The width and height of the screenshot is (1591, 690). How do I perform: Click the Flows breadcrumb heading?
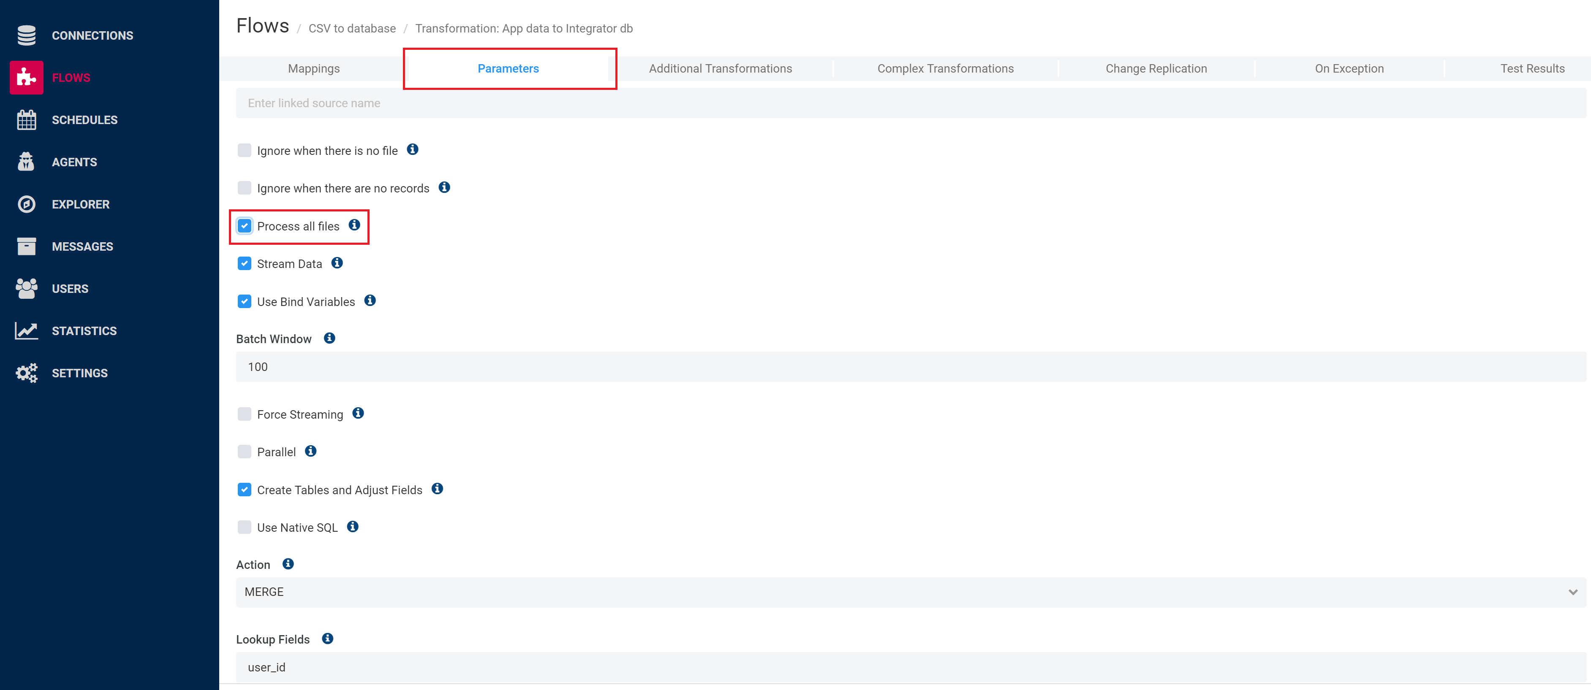tap(262, 26)
